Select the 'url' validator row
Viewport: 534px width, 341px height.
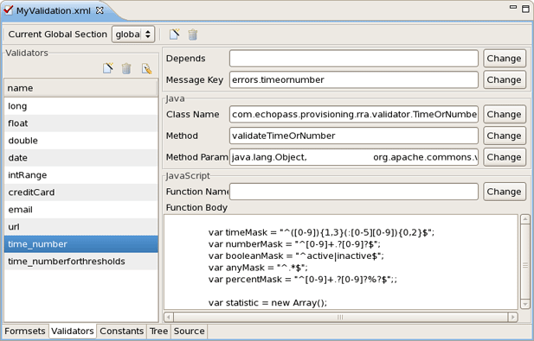tap(81, 227)
